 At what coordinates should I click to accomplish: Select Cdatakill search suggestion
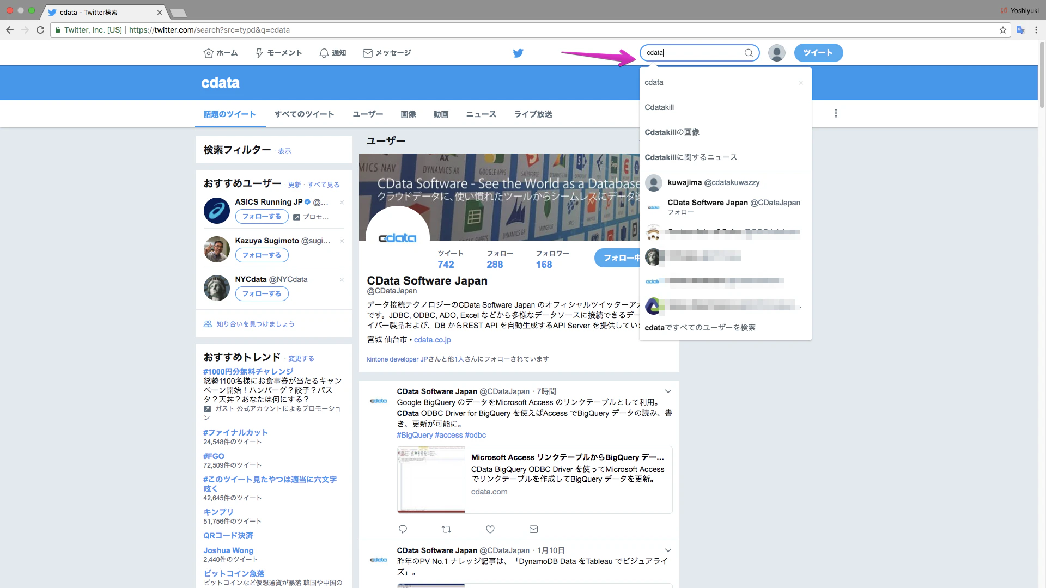[725, 107]
